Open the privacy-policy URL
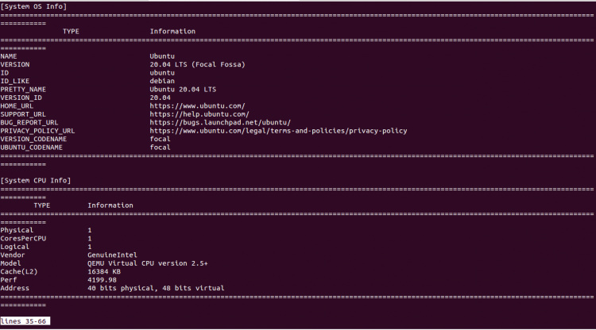This screenshot has height=330, width=596. pyautogui.click(x=278, y=131)
